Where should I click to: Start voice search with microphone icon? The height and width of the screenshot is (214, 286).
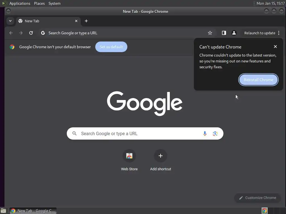coord(205,133)
